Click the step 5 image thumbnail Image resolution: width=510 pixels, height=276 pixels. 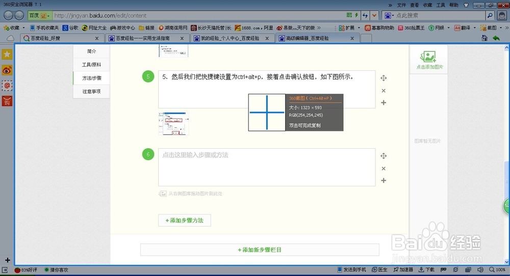(x=173, y=123)
